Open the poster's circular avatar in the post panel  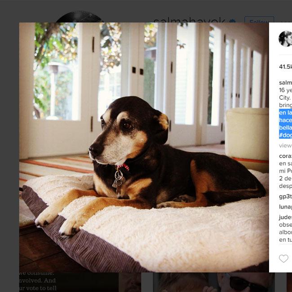[285, 39]
